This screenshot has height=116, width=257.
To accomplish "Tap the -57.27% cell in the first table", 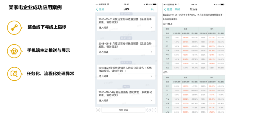I will 194,38.
